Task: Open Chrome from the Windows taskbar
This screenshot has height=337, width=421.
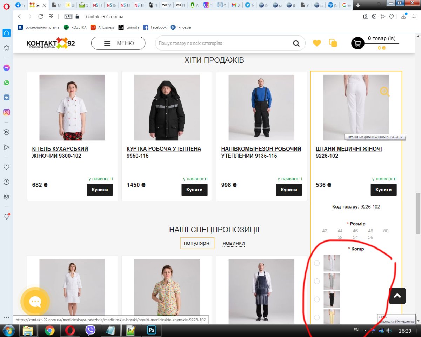Action: point(49,330)
